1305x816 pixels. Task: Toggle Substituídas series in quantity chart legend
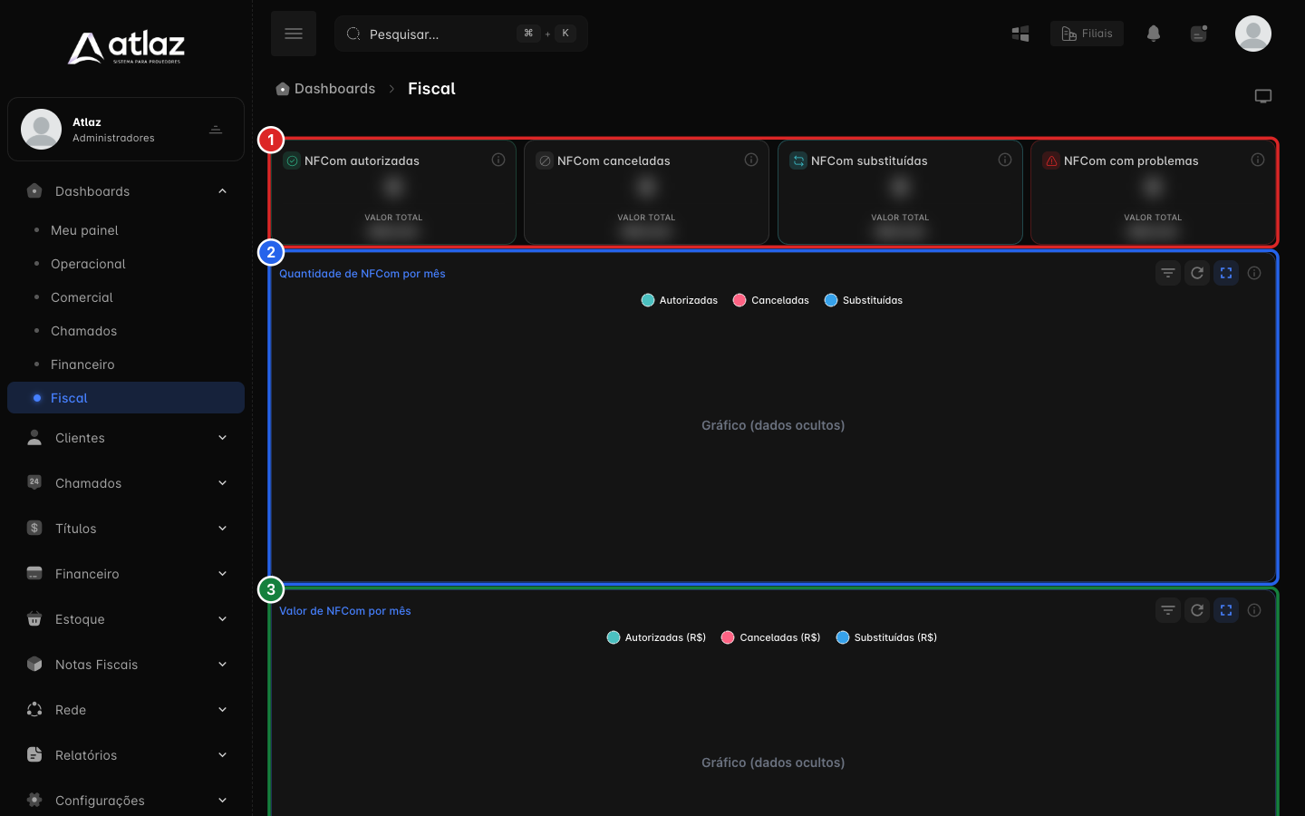coord(864,300)
